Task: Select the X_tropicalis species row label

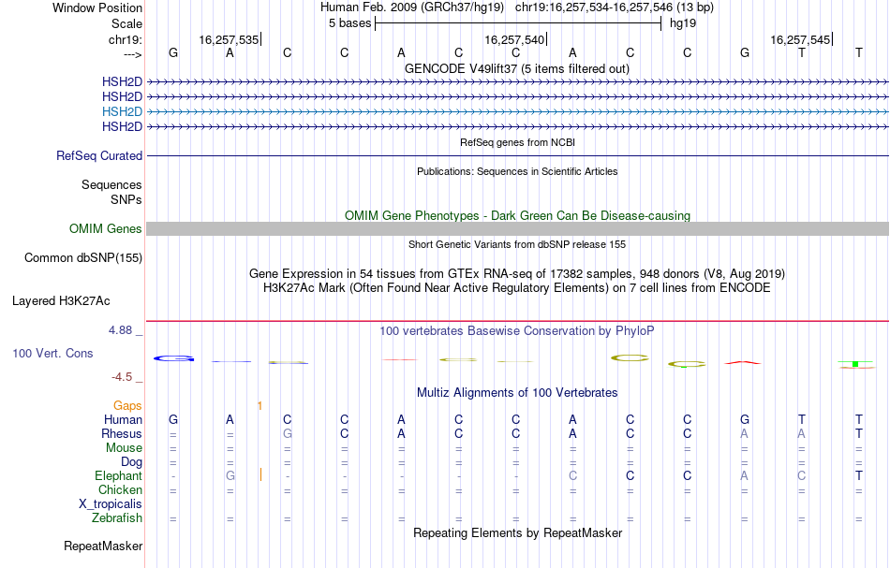Action: [x=111, y=504]
